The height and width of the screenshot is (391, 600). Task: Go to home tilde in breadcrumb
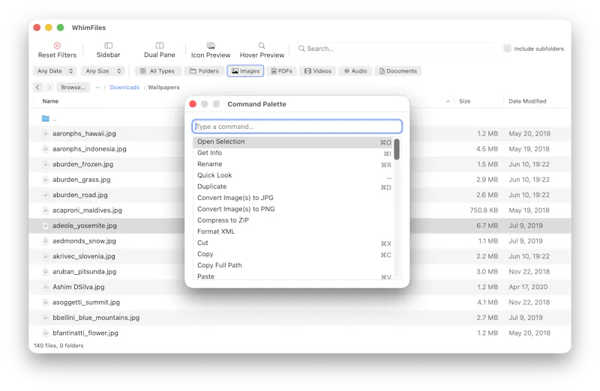pos(98,88)
